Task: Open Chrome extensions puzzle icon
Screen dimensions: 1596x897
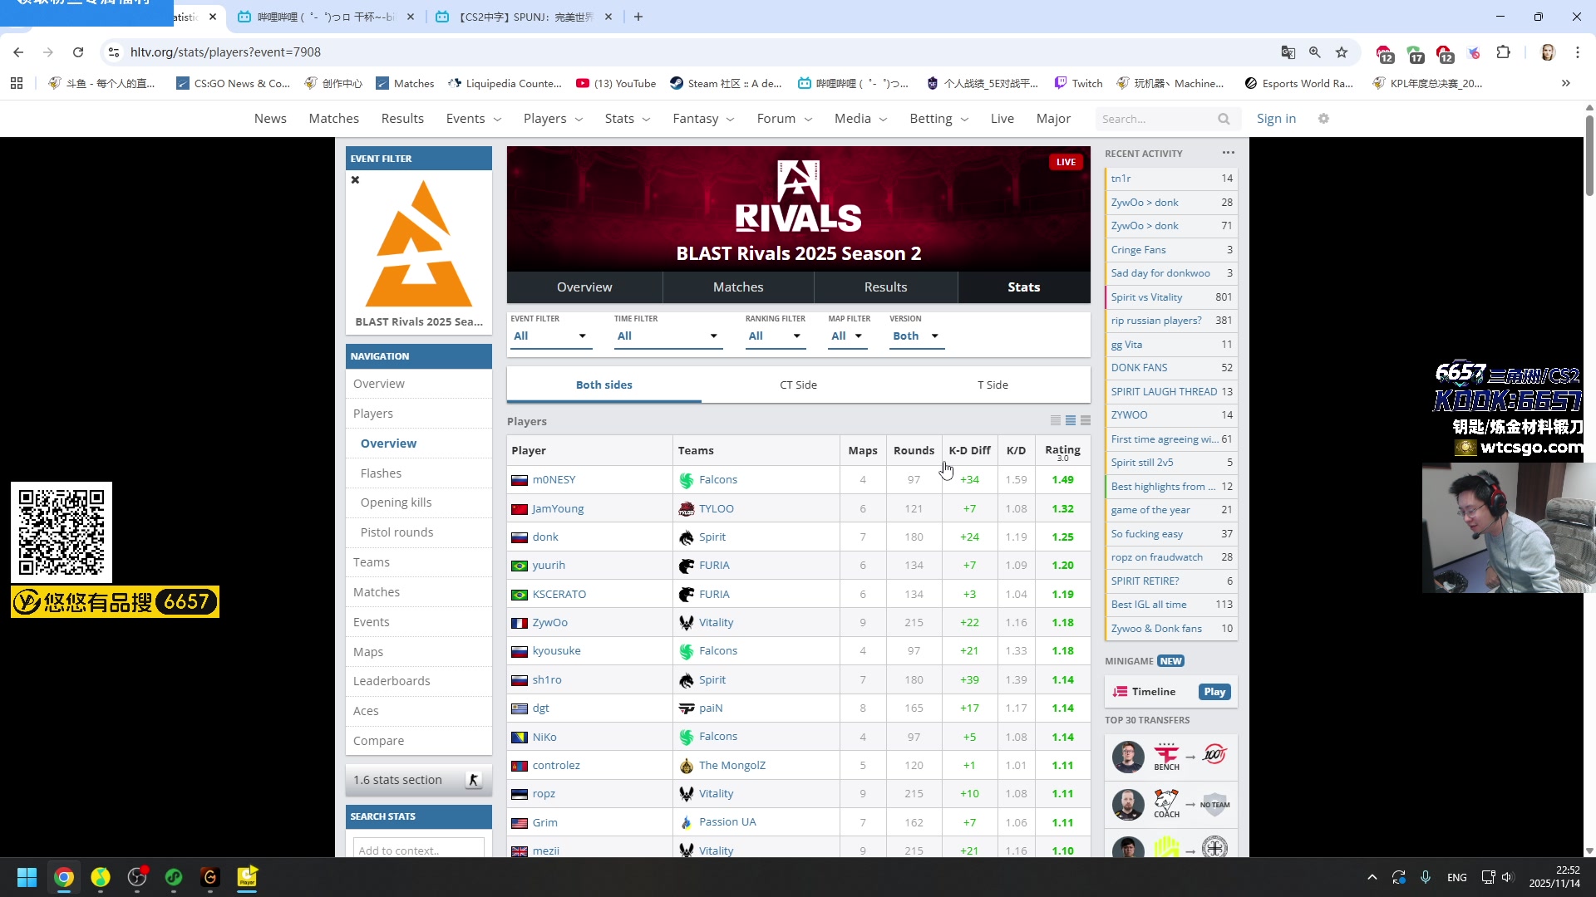Action: point(1503,52)
